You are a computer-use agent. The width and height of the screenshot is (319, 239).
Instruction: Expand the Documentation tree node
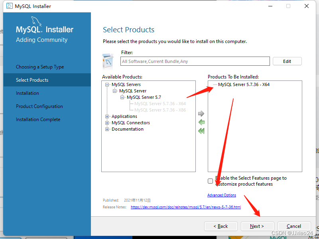point(107,129)
